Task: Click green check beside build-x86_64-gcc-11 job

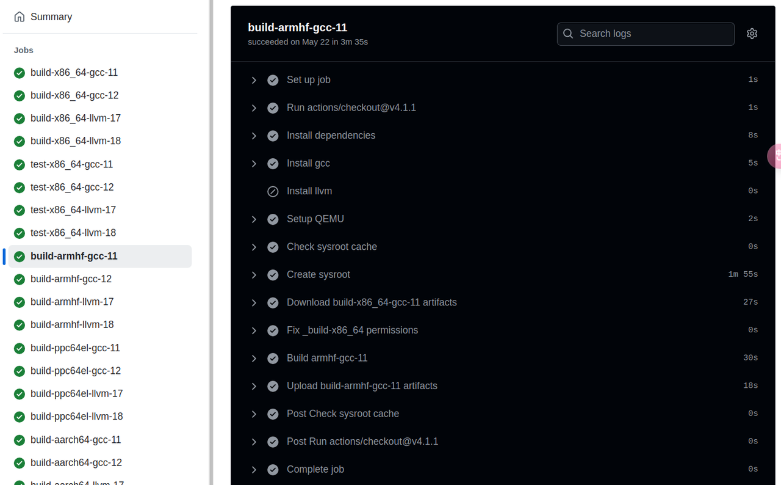Action: [19, 72]
